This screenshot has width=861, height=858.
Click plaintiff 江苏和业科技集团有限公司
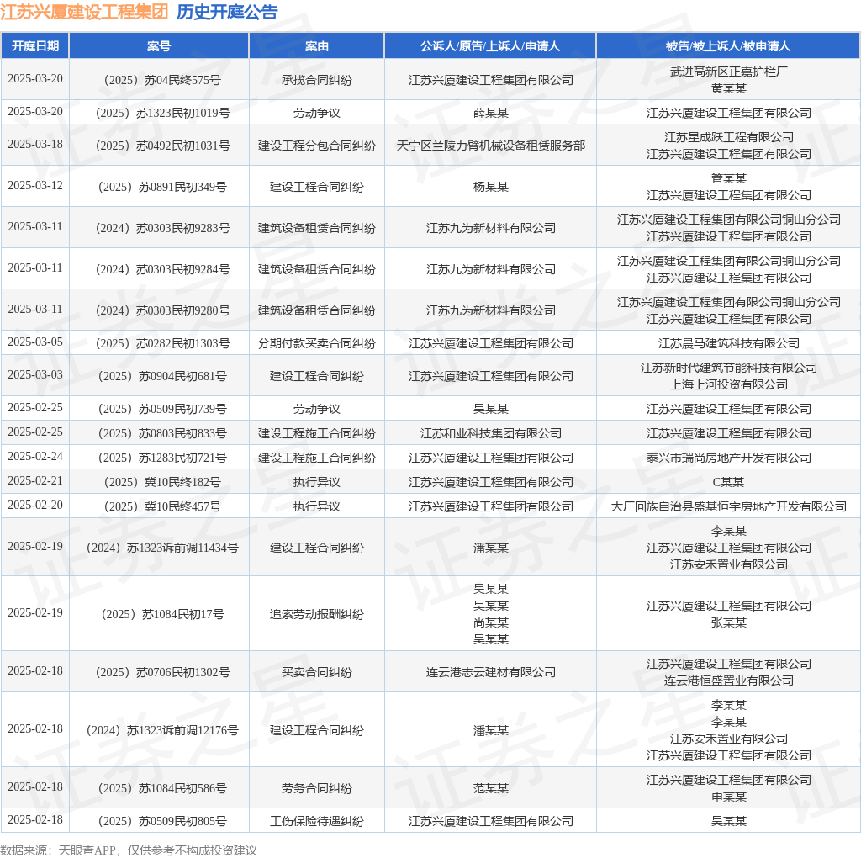[491, 434]
